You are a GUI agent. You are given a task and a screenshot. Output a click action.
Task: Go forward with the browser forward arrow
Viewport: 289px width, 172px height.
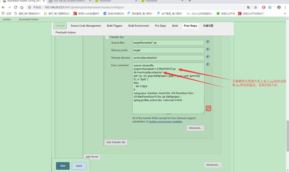[x=9, y=7]
